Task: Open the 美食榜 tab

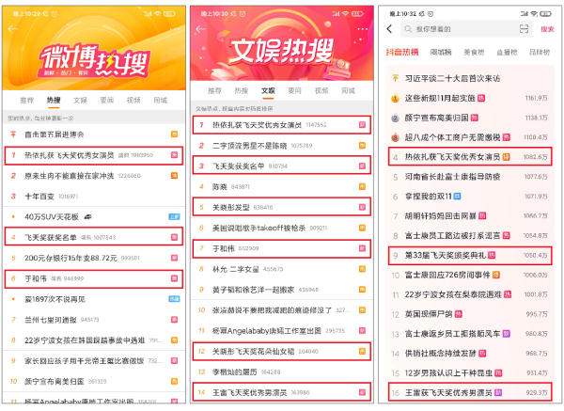Action: (474, 52)
